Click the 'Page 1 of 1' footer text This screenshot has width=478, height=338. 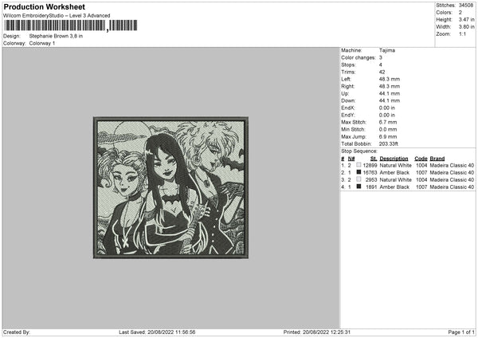461,332
